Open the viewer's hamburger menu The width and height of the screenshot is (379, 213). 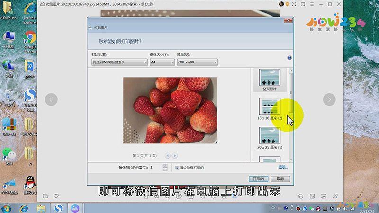point(312,4)
